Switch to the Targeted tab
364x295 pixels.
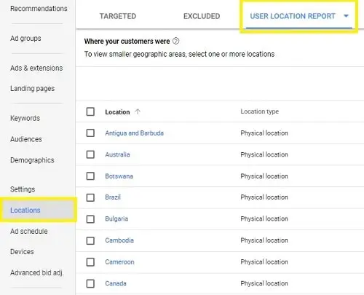pos(118,16)
